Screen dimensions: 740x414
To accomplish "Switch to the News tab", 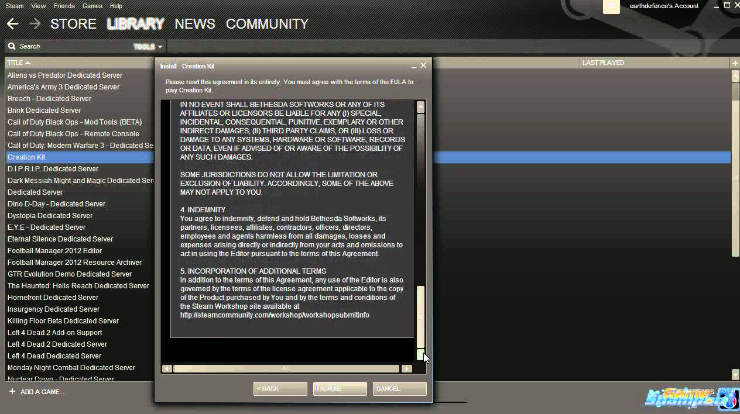I will click(195, 24).
